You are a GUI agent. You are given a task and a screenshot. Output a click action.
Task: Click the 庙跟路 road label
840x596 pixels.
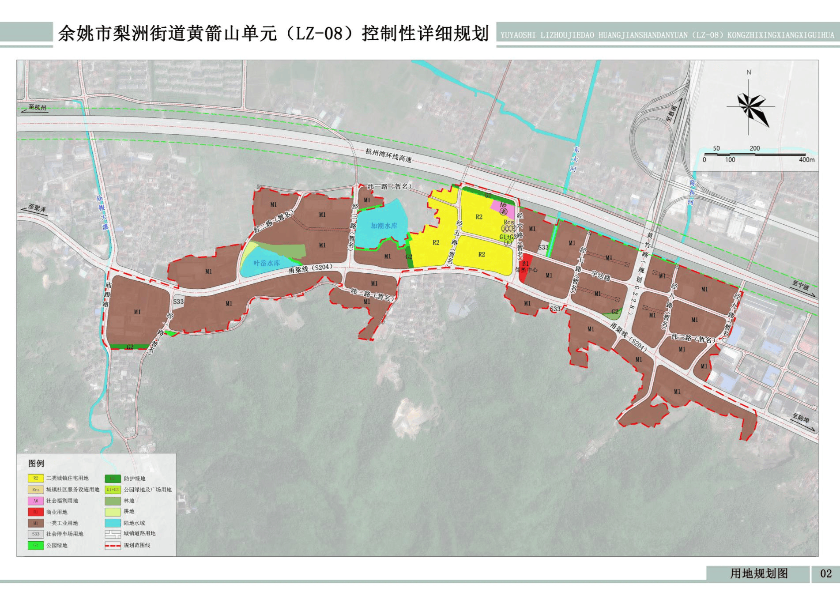(107, 295)
